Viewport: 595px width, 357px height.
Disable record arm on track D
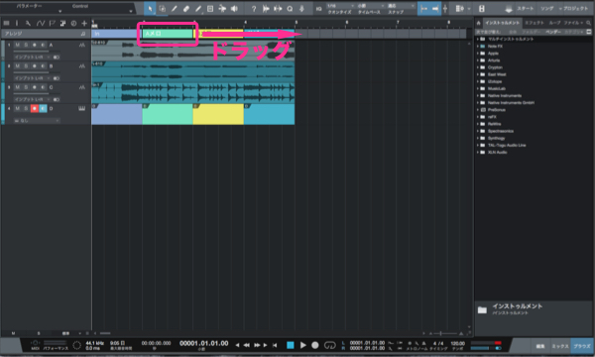35,108
